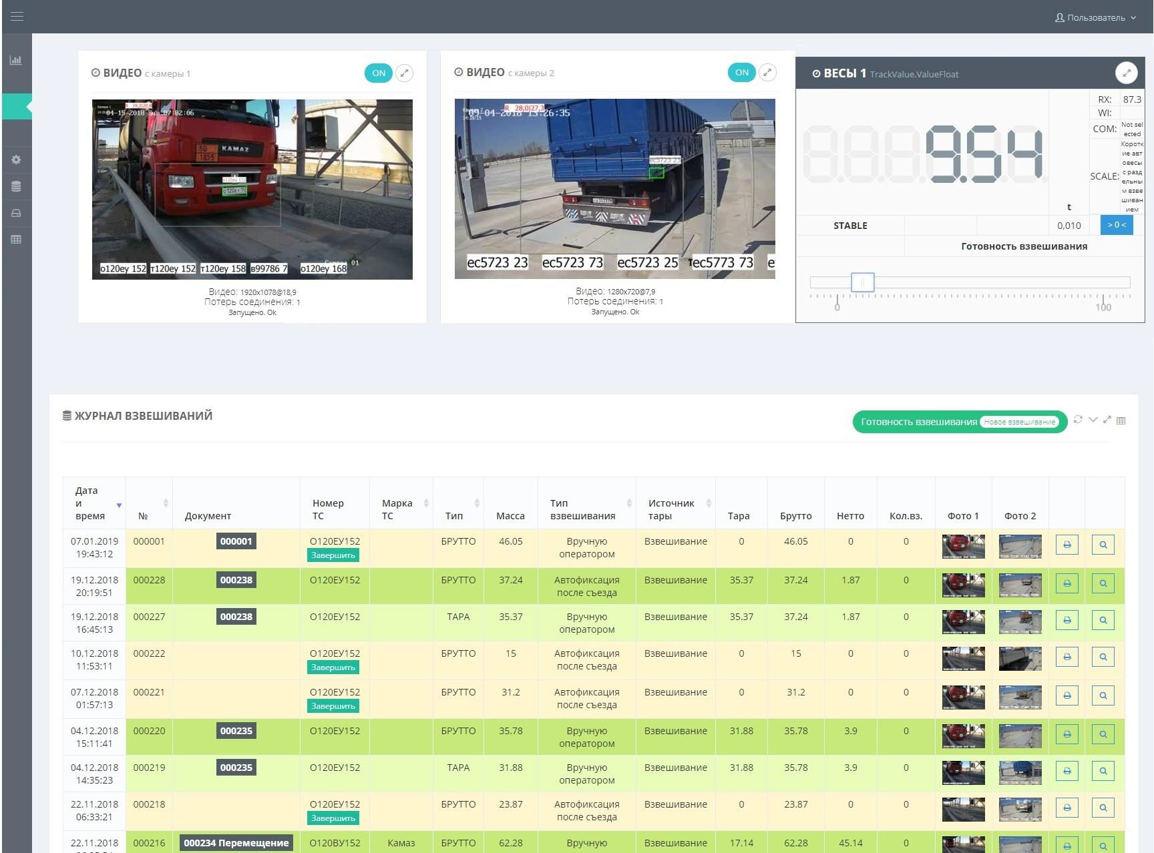Click the scale weight slider handle
The width and height of the screenshot is (1154, 853).
tap(862, 282)
